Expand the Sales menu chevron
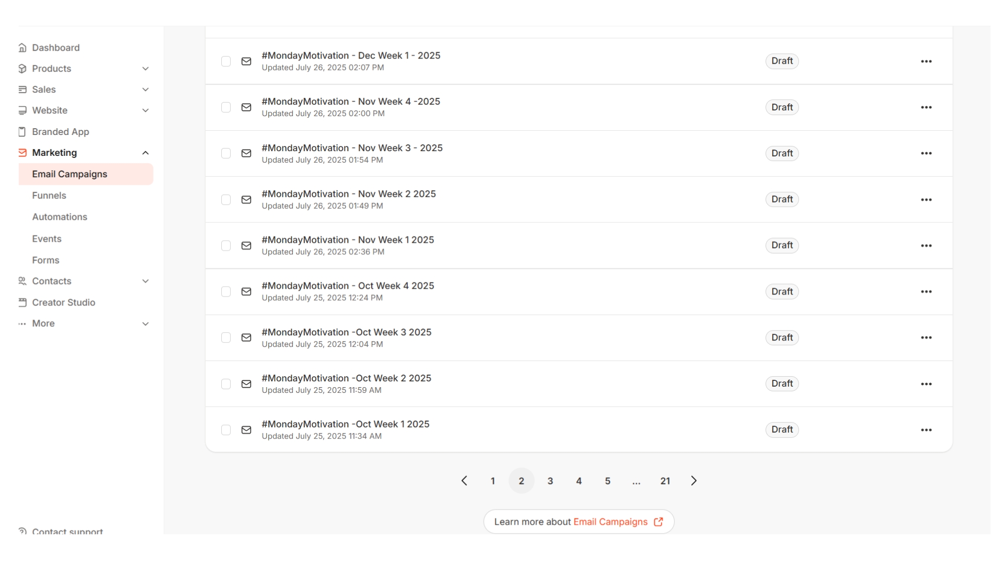1004x565 pixels. [x=145, y=89]
